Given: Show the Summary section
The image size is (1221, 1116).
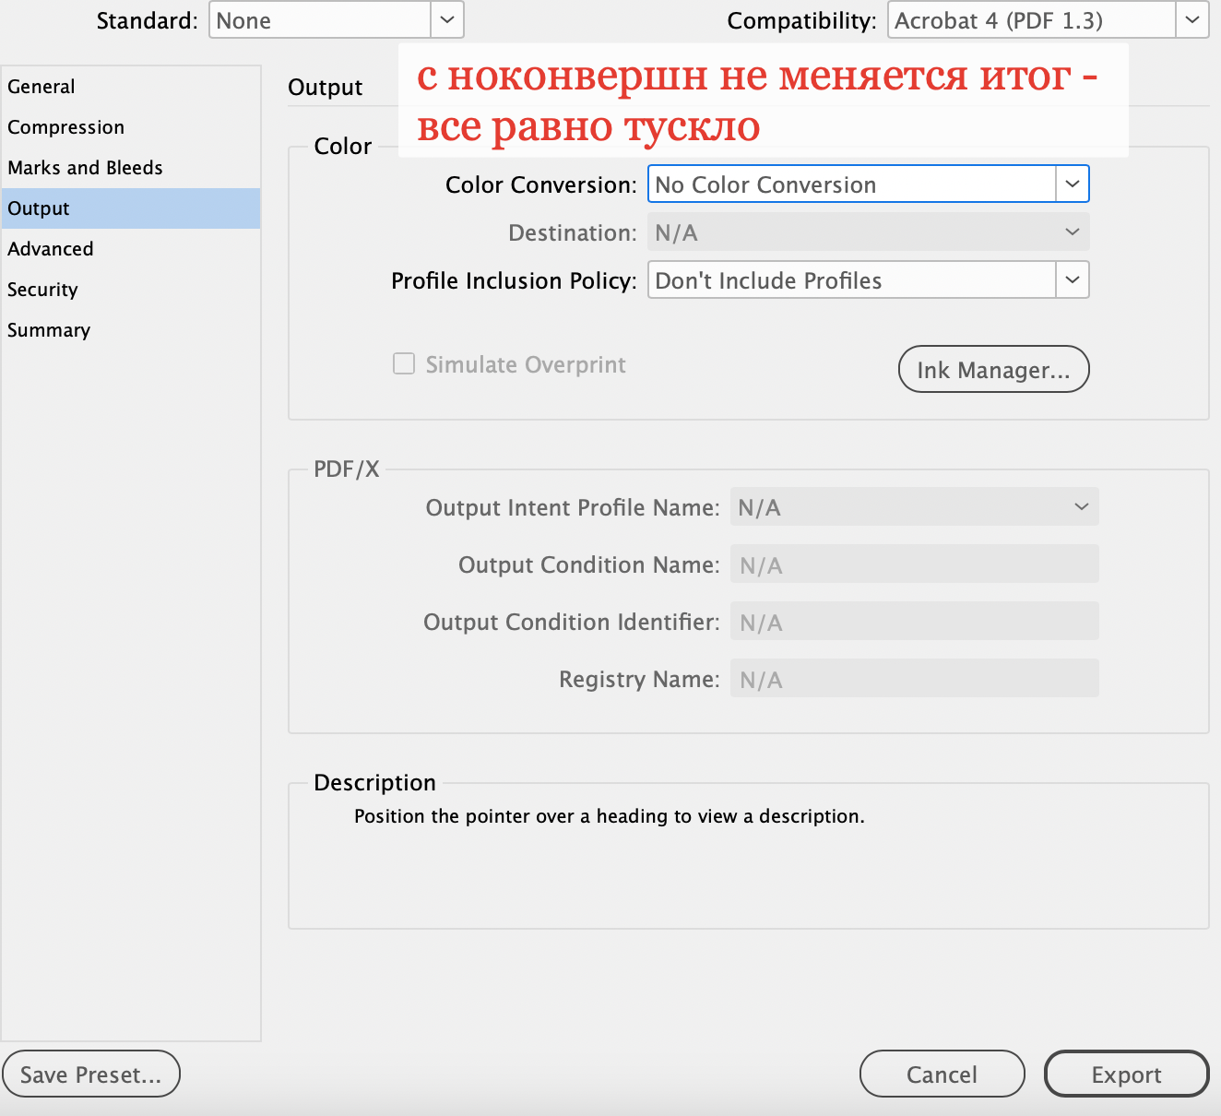Looking at the screenshot, I should click(x=131, y=330).
